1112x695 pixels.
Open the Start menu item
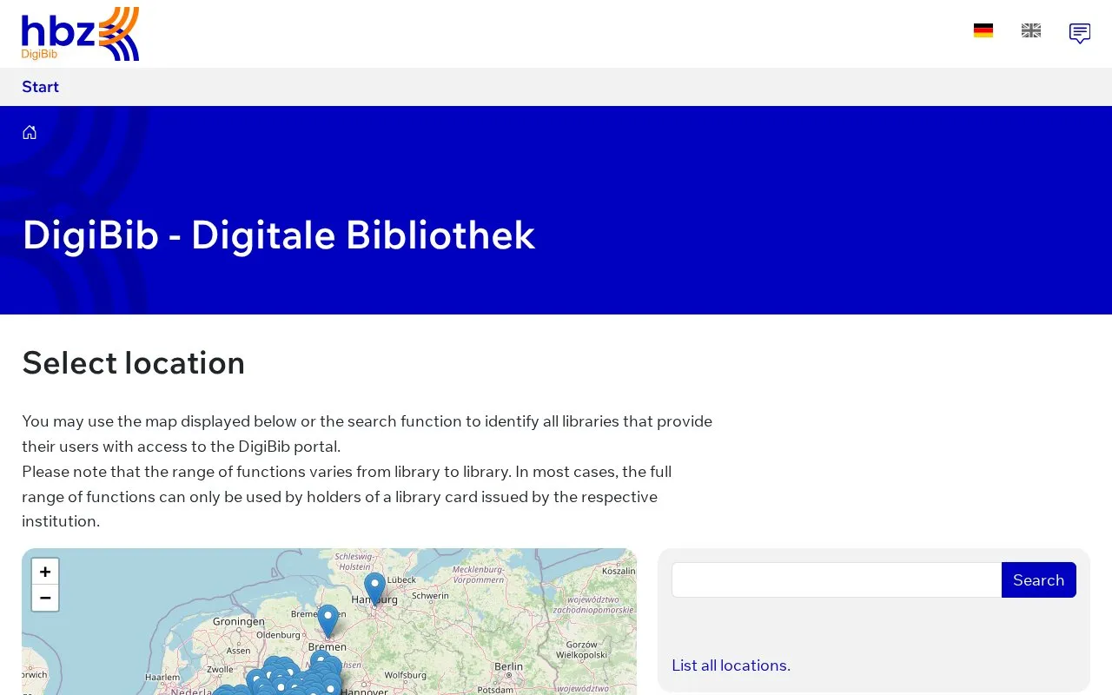41,87
